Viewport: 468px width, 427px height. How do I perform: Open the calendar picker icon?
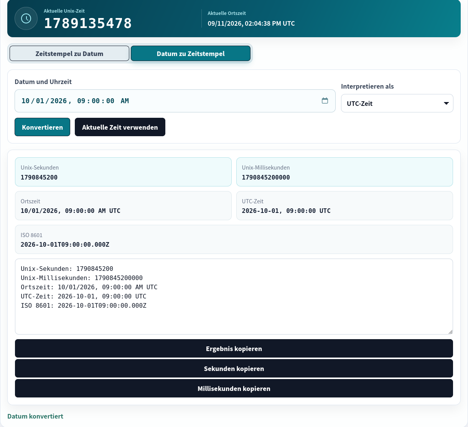325,101
